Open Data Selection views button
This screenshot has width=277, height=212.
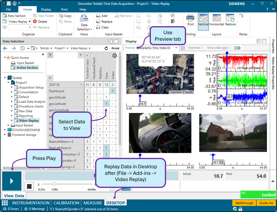(x=84, y=22)
